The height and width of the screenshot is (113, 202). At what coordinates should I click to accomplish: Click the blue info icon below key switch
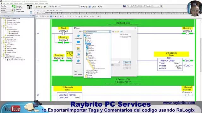[31, 12]
